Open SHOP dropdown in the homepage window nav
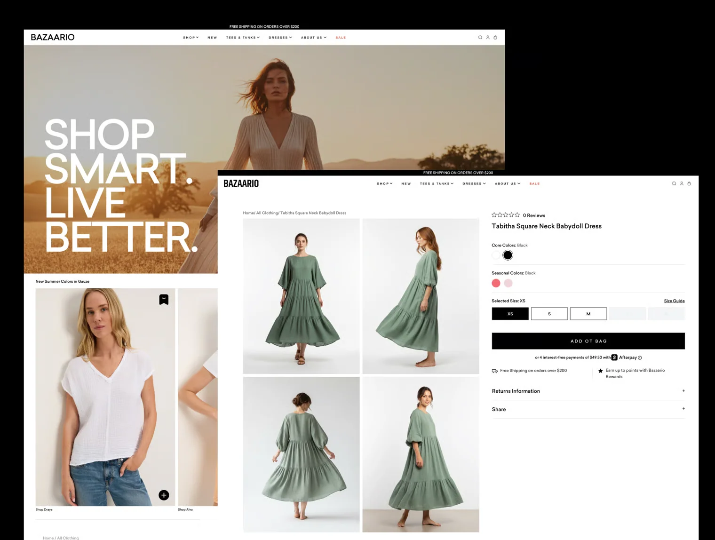The height and width of the screenshot is (540, 715). pos(191,37)
